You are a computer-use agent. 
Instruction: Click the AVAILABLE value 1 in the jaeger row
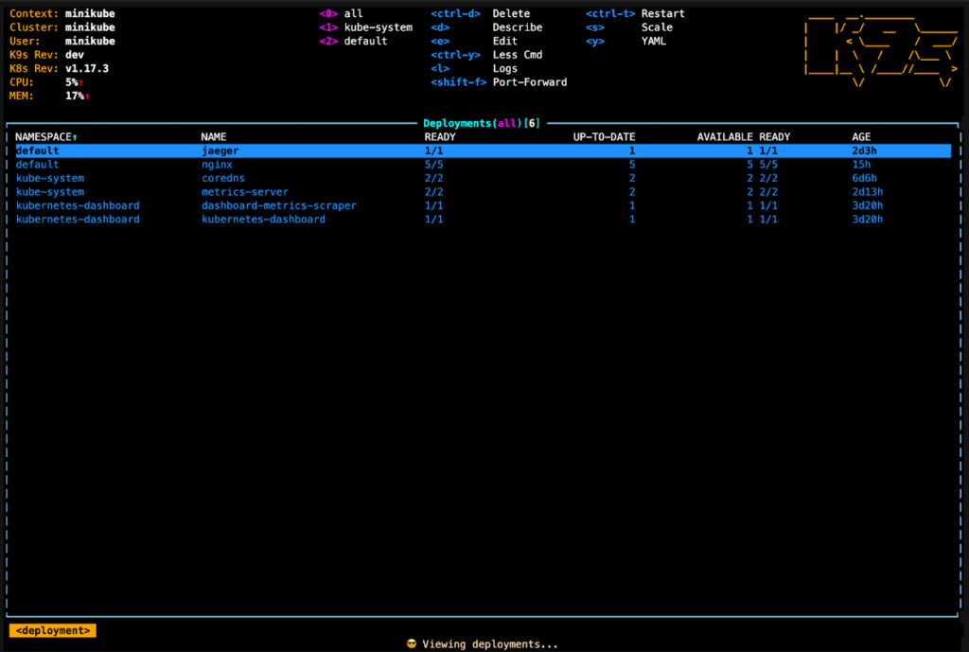(749, 150)
